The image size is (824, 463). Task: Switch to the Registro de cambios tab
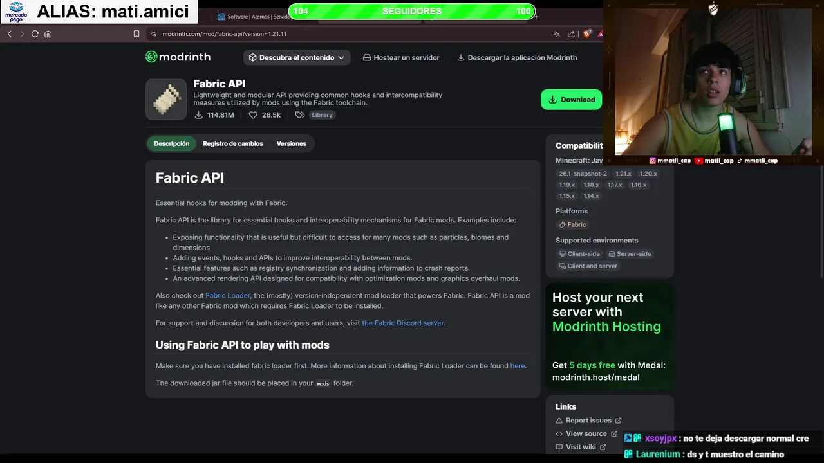(233, 143)
